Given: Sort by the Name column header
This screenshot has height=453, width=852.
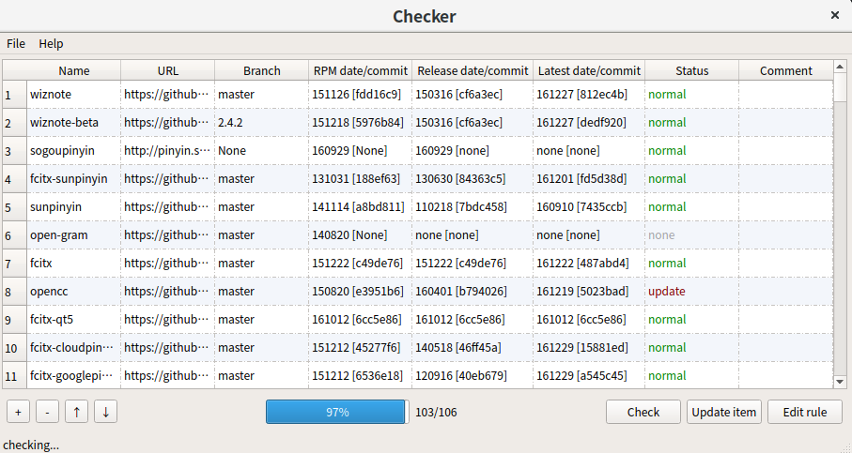Looking at the screenshot, I should click(x=74, y=70).
